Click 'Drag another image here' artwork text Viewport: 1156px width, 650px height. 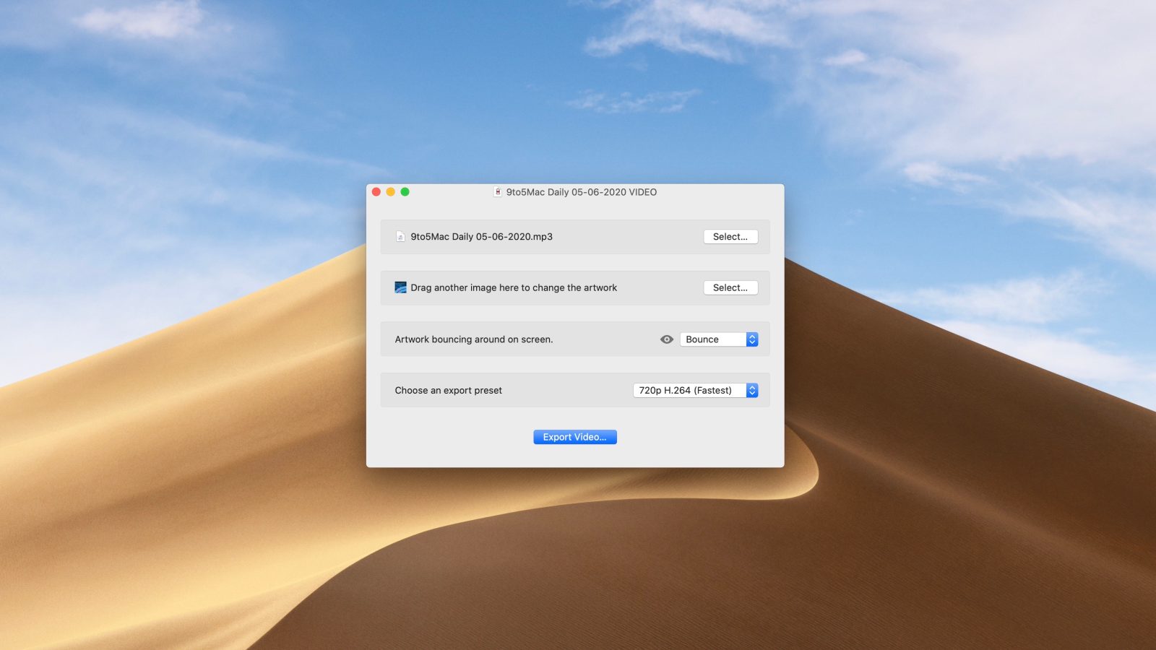pos(514,287)
